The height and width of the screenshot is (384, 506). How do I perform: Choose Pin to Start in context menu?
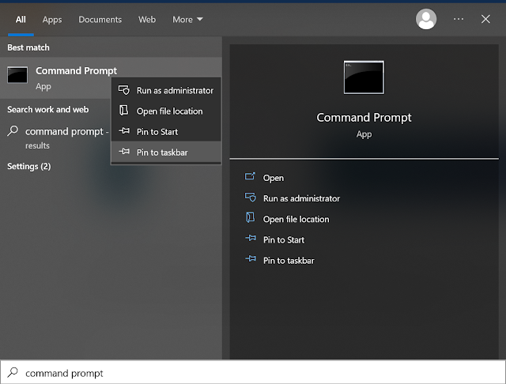(166, 131)
